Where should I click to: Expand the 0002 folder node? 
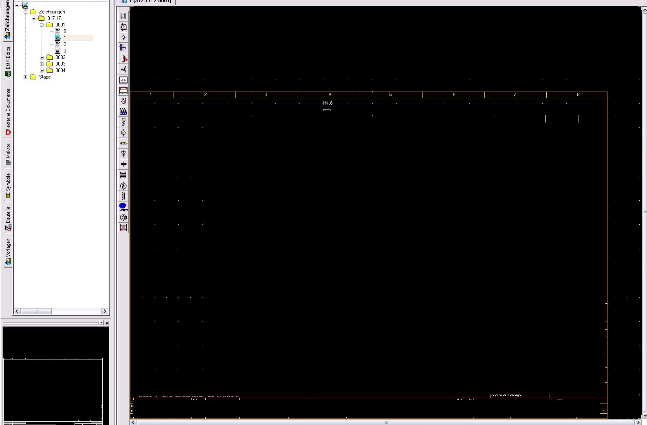point(42,57)
